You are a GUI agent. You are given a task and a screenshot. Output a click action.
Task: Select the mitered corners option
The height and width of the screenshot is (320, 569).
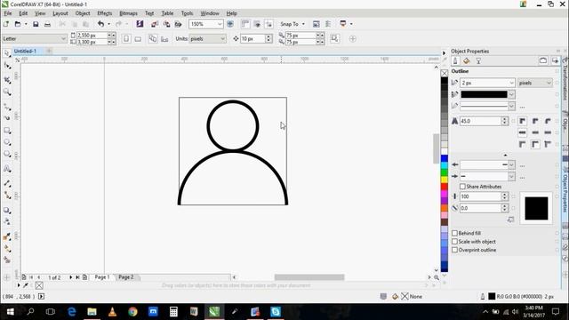pos(522,121)
